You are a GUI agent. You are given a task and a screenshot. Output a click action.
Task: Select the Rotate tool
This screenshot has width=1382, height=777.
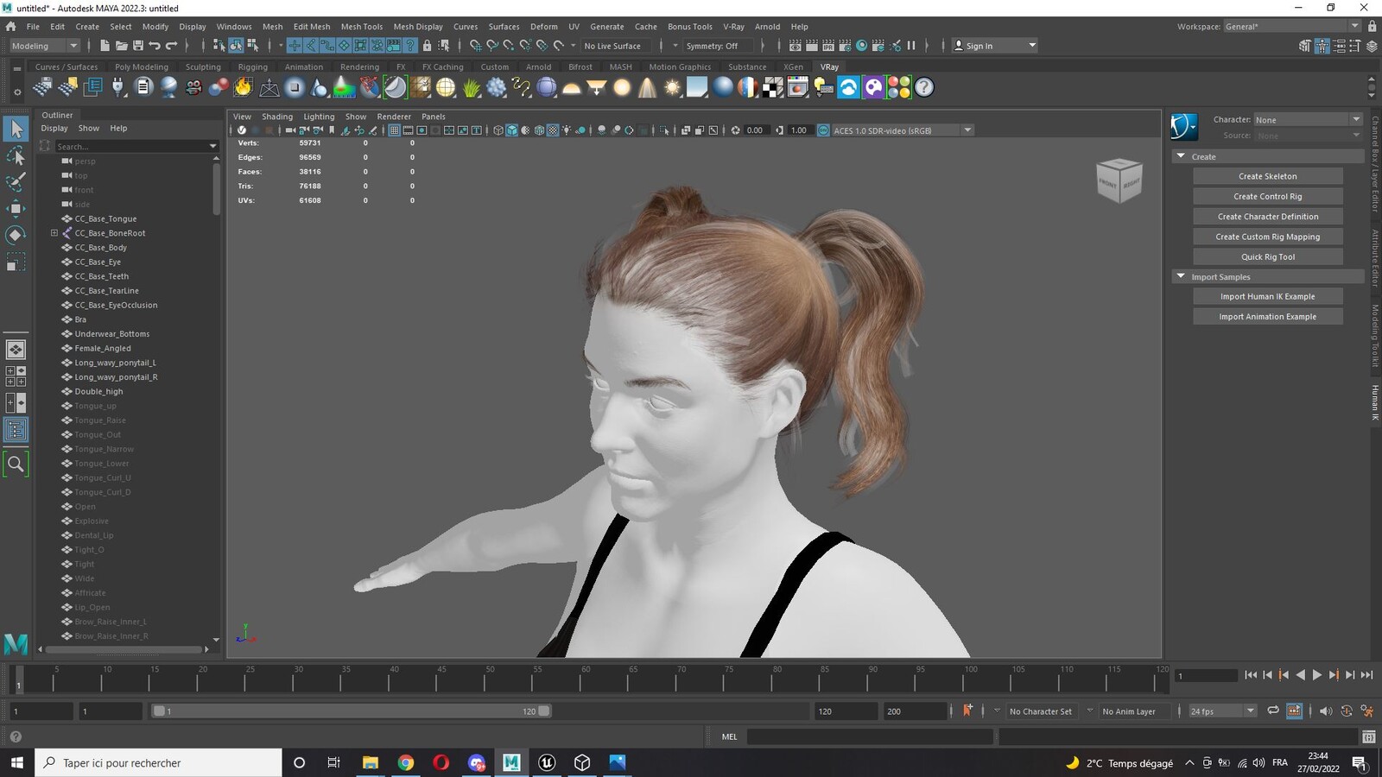(16, 235)
